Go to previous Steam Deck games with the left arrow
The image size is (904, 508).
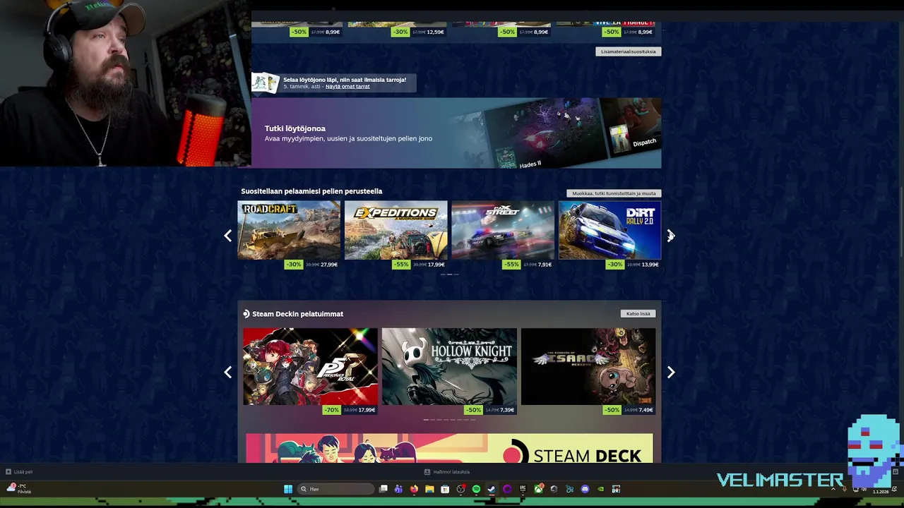click(227, 372)
